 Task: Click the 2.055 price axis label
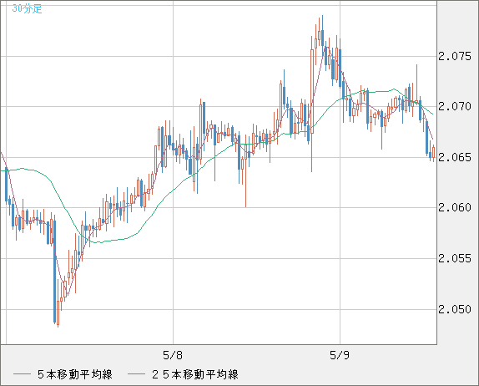click(455, 258)
